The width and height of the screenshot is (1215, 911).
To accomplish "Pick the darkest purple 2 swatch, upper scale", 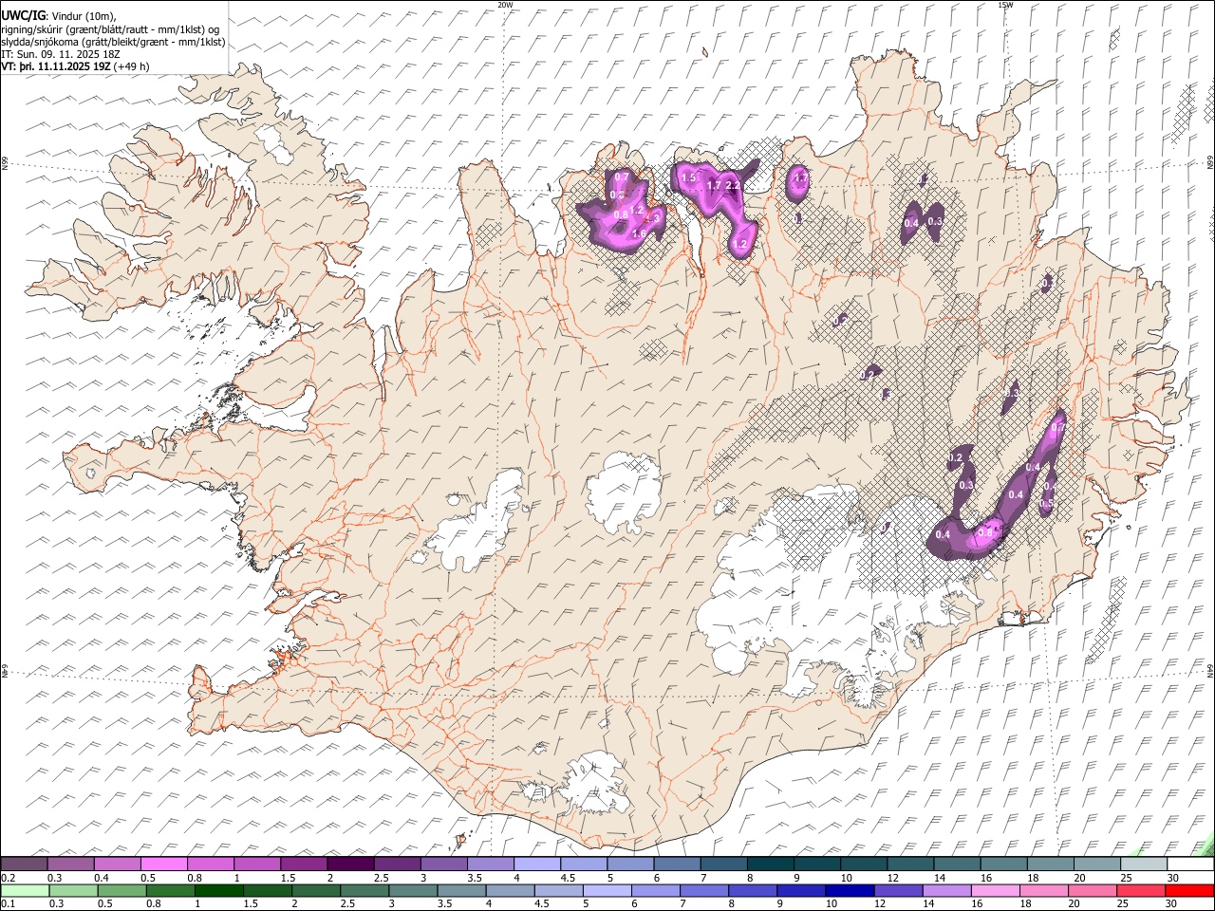I will pyautogui.click(x=349, y=865).
